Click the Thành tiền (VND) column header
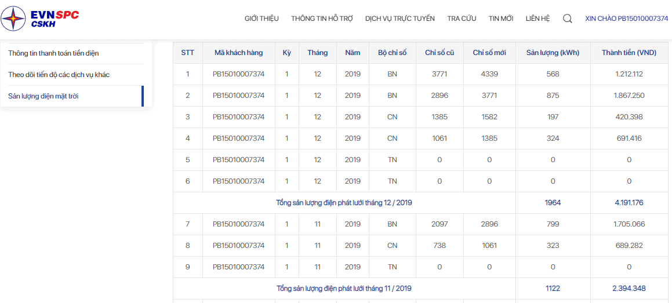 [x=629, y=53]
